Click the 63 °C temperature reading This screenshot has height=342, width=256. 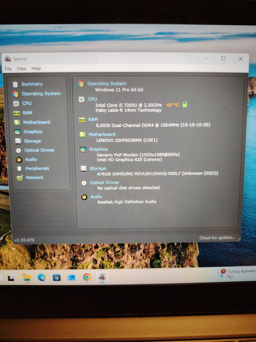pyautogui.click(x=173, y=105)
